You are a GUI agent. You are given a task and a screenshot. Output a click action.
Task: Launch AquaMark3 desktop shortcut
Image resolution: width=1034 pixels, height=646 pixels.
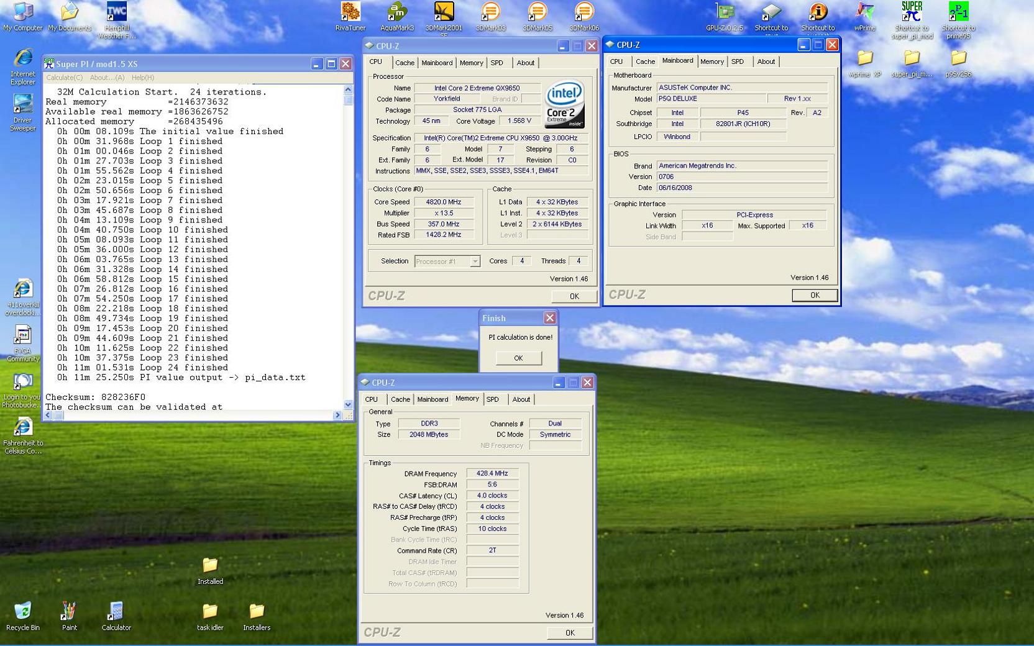coord(397,17)
